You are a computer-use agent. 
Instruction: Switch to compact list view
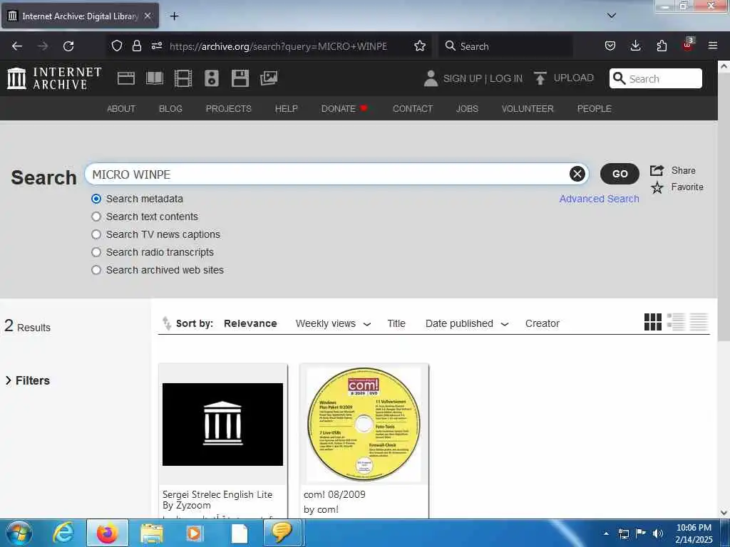tap(699, 322)
